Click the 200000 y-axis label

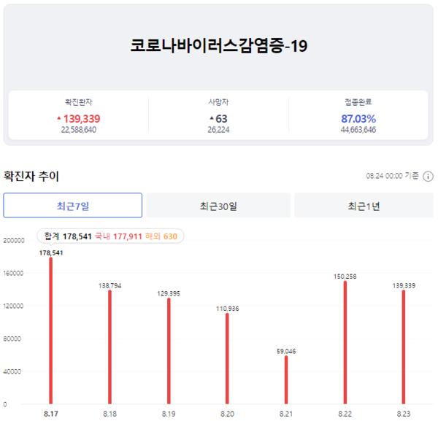point(14,240)
